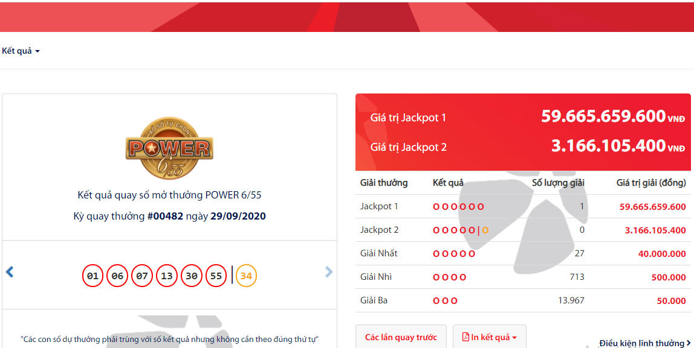This screenshot has width=694, height=348.
Task: Expand the In kết quả print dropdown
Action: [x=490, y=337]
